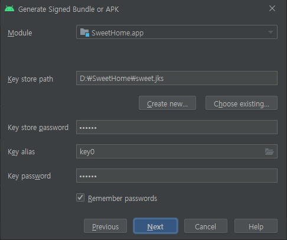Go back with the Previous button

(105, 226)
